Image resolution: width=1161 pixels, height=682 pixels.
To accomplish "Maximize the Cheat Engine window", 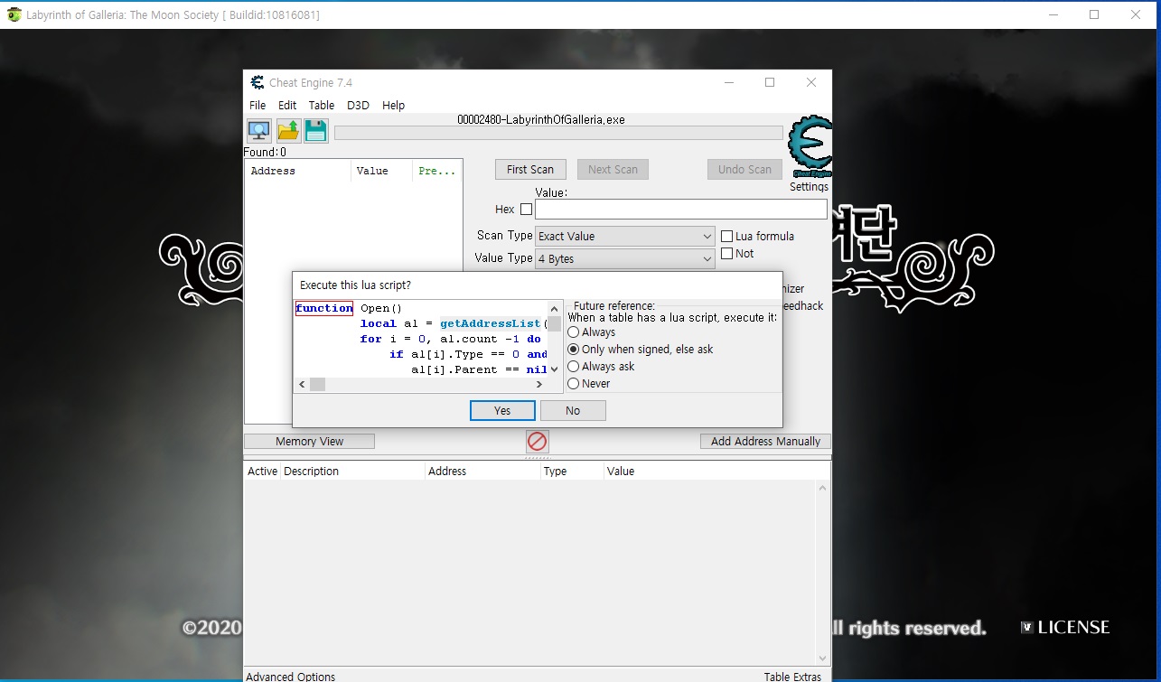I will 770,82.
